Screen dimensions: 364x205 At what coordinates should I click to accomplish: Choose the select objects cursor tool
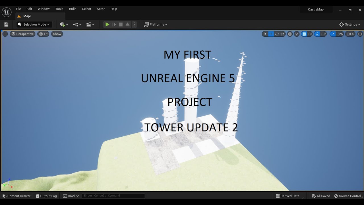pyautogui.click(x=265, y=34)
